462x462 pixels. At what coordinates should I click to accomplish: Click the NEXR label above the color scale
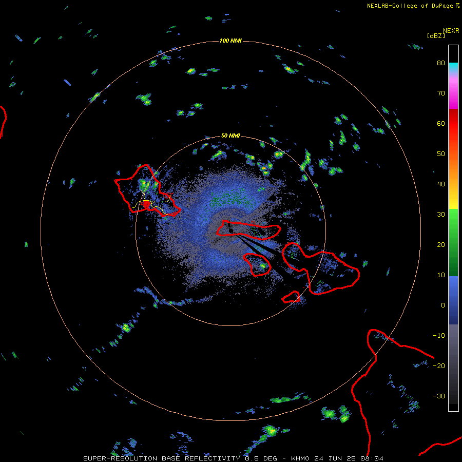coord(451,31)
